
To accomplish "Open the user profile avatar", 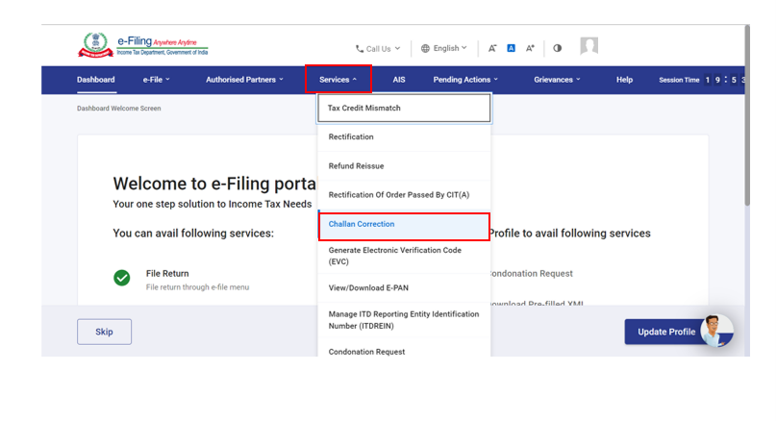I will click(589, 46).
